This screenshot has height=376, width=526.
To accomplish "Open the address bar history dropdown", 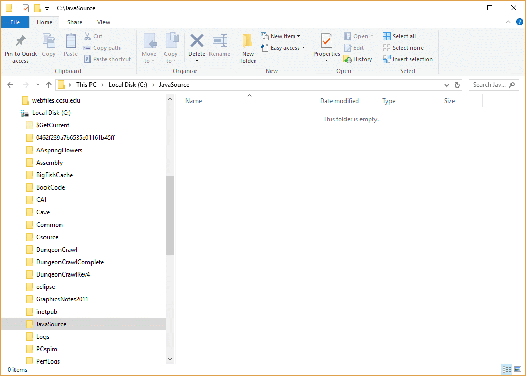I will (447, 85).
